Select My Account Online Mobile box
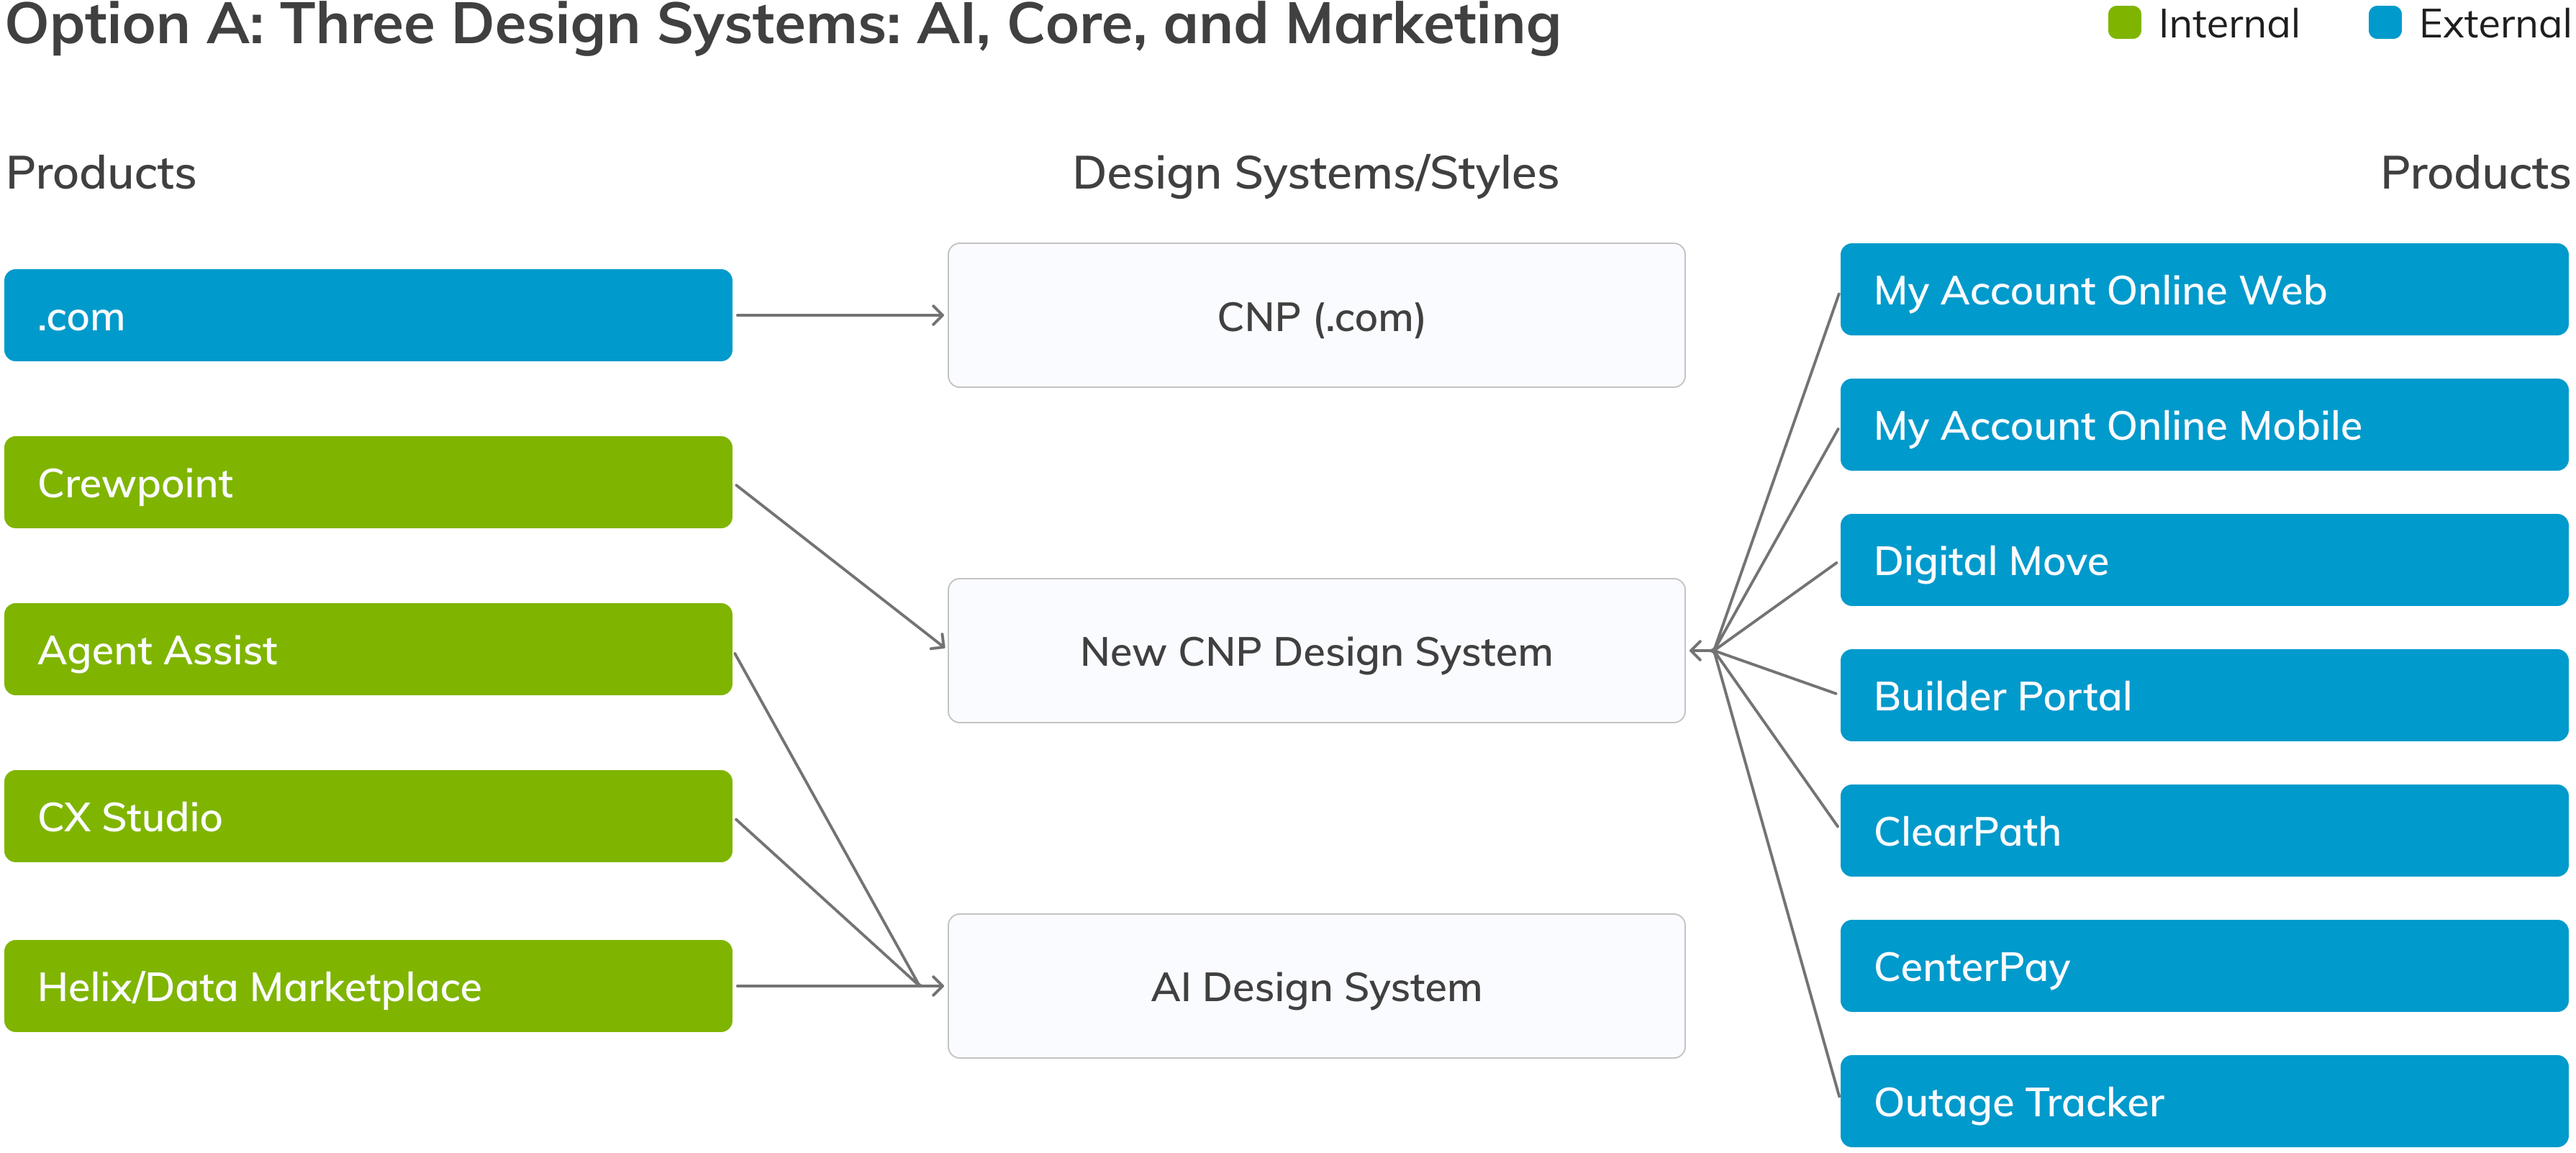Screen dimensions: 2576x1153 [x=2204, y=425]
